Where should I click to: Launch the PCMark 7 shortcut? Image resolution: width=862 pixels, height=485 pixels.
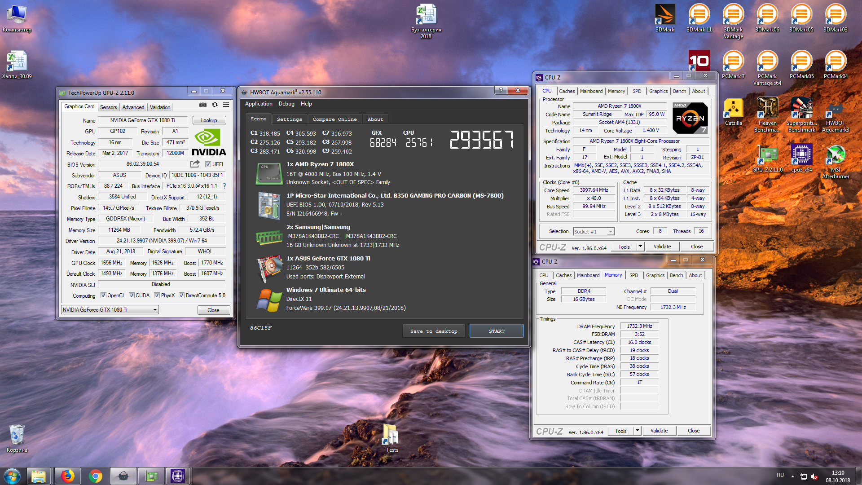733,65
